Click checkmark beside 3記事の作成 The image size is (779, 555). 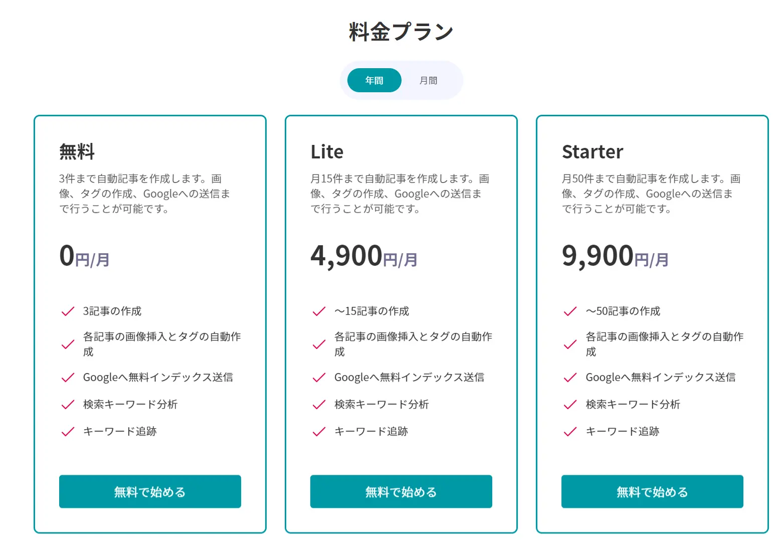pyautogui.click(x=68, y=311)
